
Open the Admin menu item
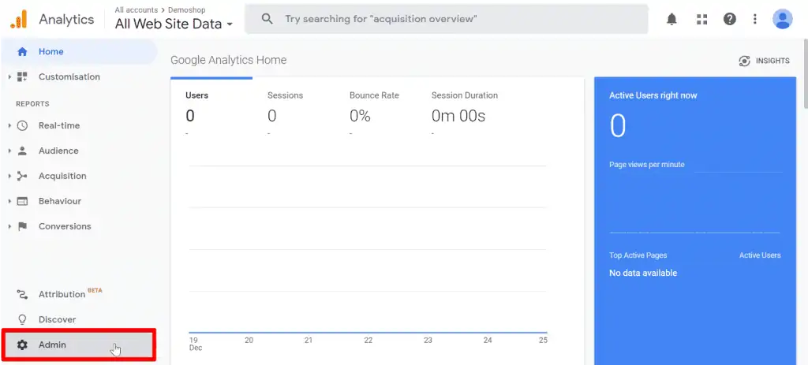tap(78, 345)
